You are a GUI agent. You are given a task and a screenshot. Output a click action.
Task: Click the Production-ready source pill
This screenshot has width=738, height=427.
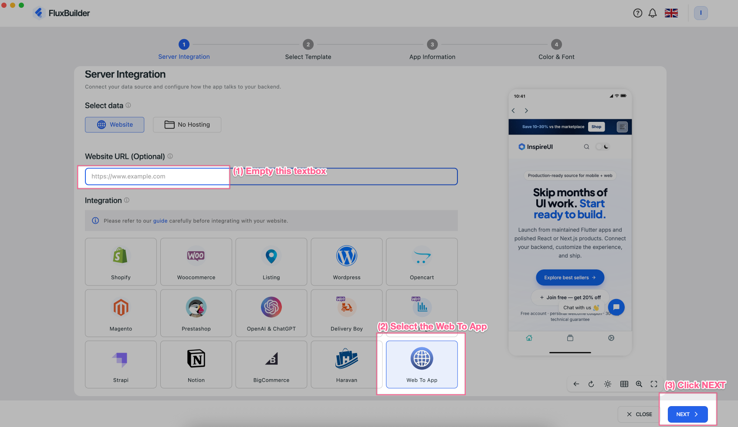(x=570, y=175)
